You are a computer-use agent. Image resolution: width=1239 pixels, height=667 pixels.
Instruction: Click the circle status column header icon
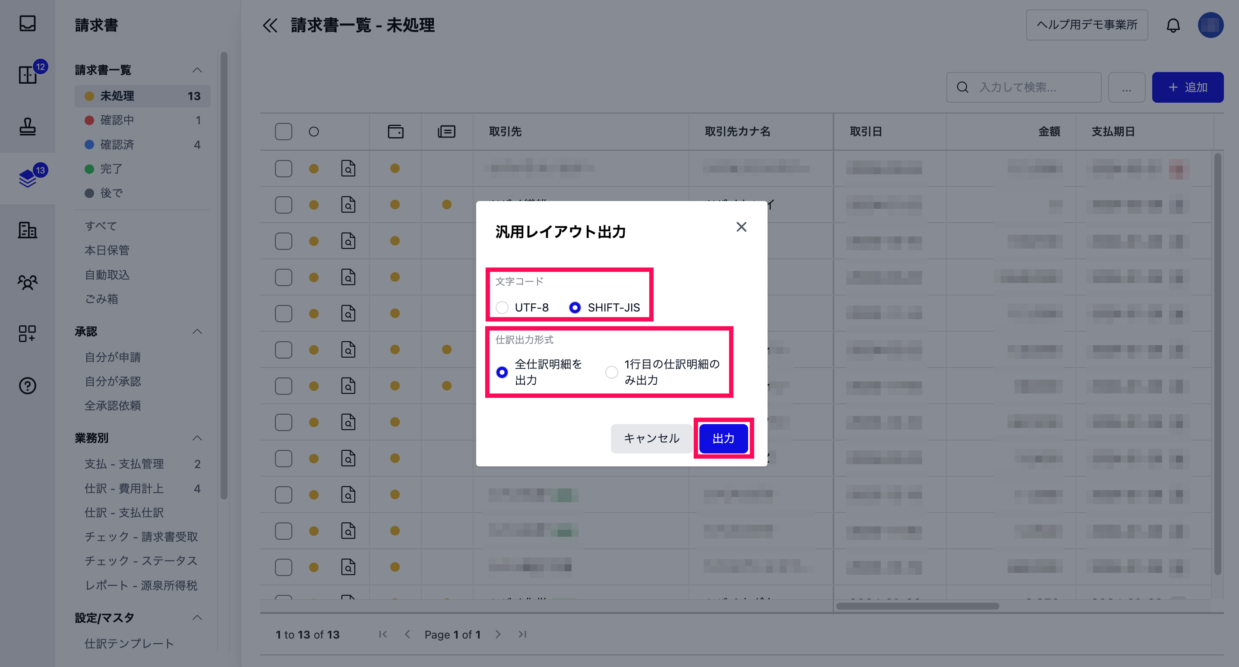313,131
